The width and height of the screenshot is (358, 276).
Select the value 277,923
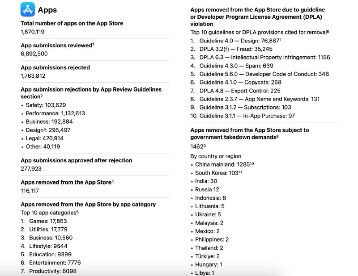pyautogui.click(x=31, y=169)
